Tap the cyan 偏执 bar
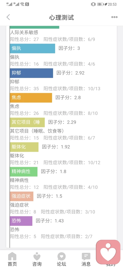The height and width of the screenshot is (267, 123). (33, 48)
